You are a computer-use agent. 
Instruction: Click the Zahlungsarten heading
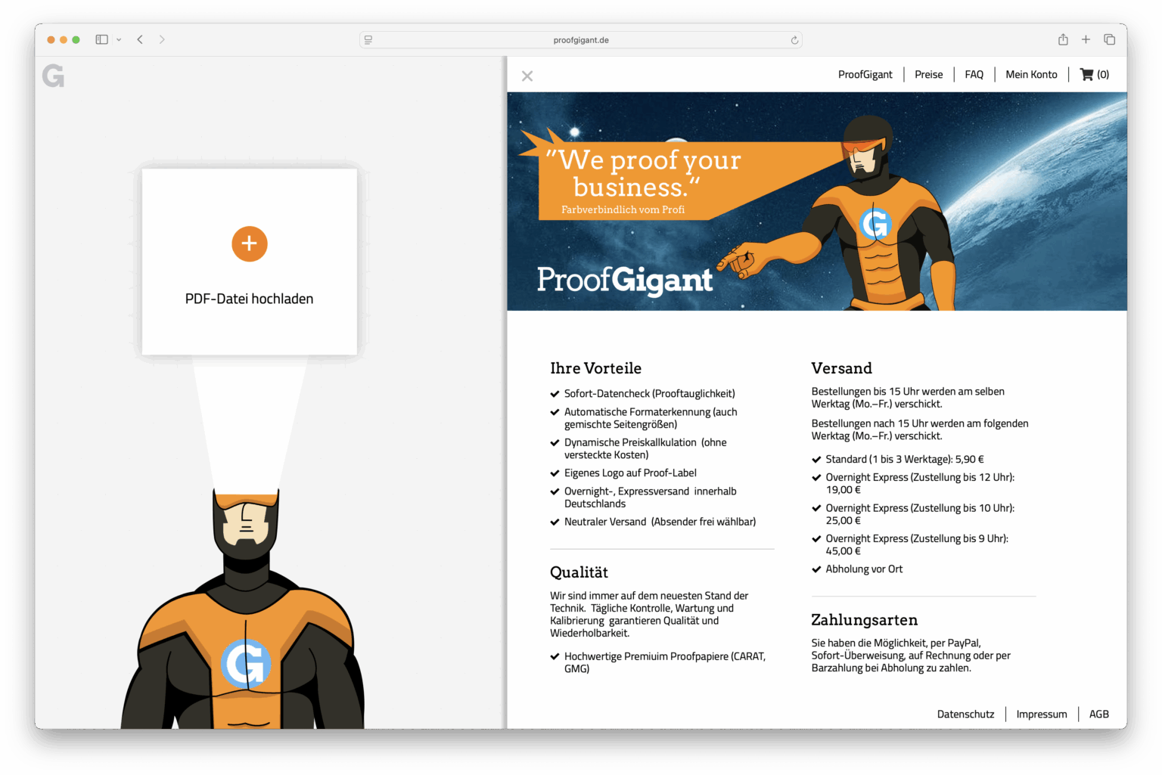click(864, 620)
